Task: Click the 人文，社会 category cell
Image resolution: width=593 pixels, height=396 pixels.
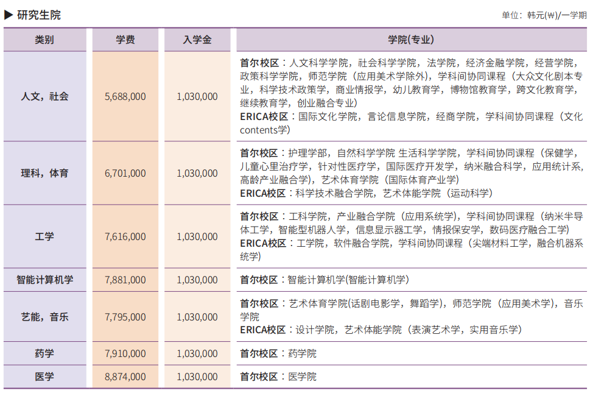Action: point(44,96)
